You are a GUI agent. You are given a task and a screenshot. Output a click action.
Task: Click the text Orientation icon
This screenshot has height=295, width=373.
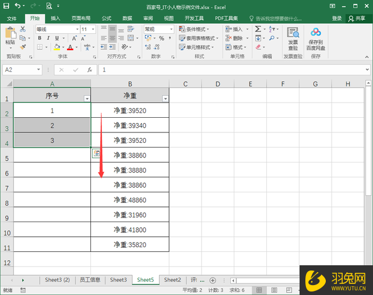click(x=124, y=47)
